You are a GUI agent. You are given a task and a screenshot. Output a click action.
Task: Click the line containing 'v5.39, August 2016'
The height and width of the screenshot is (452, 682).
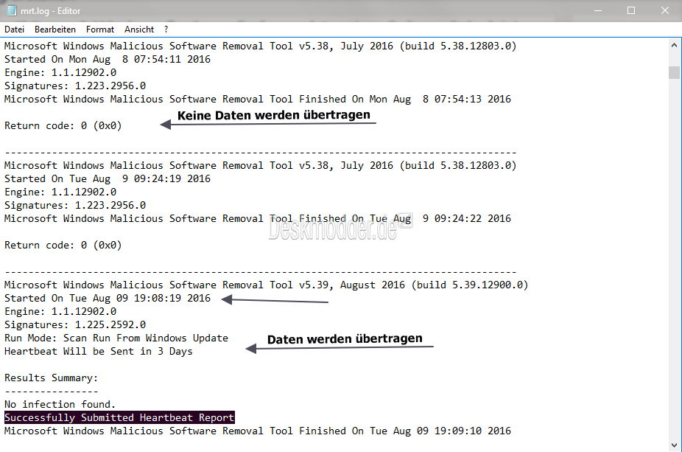tap(266, 285)
